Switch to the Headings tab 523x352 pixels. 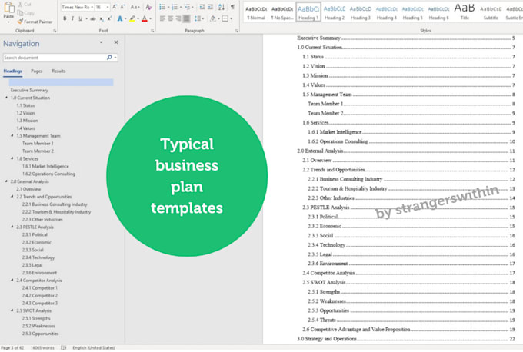click(x=12, y=71)
